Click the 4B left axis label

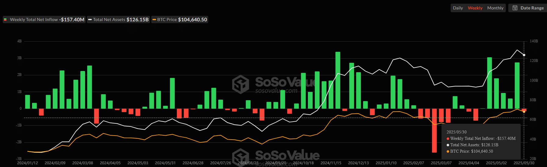click(20, 41)
